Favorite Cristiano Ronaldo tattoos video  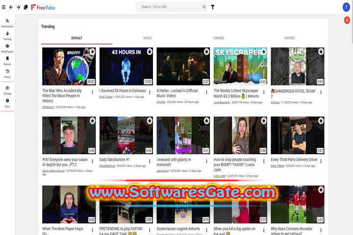coord(321,190)
